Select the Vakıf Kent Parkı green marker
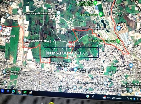141x104 pixels. click(x=101, y=14)
